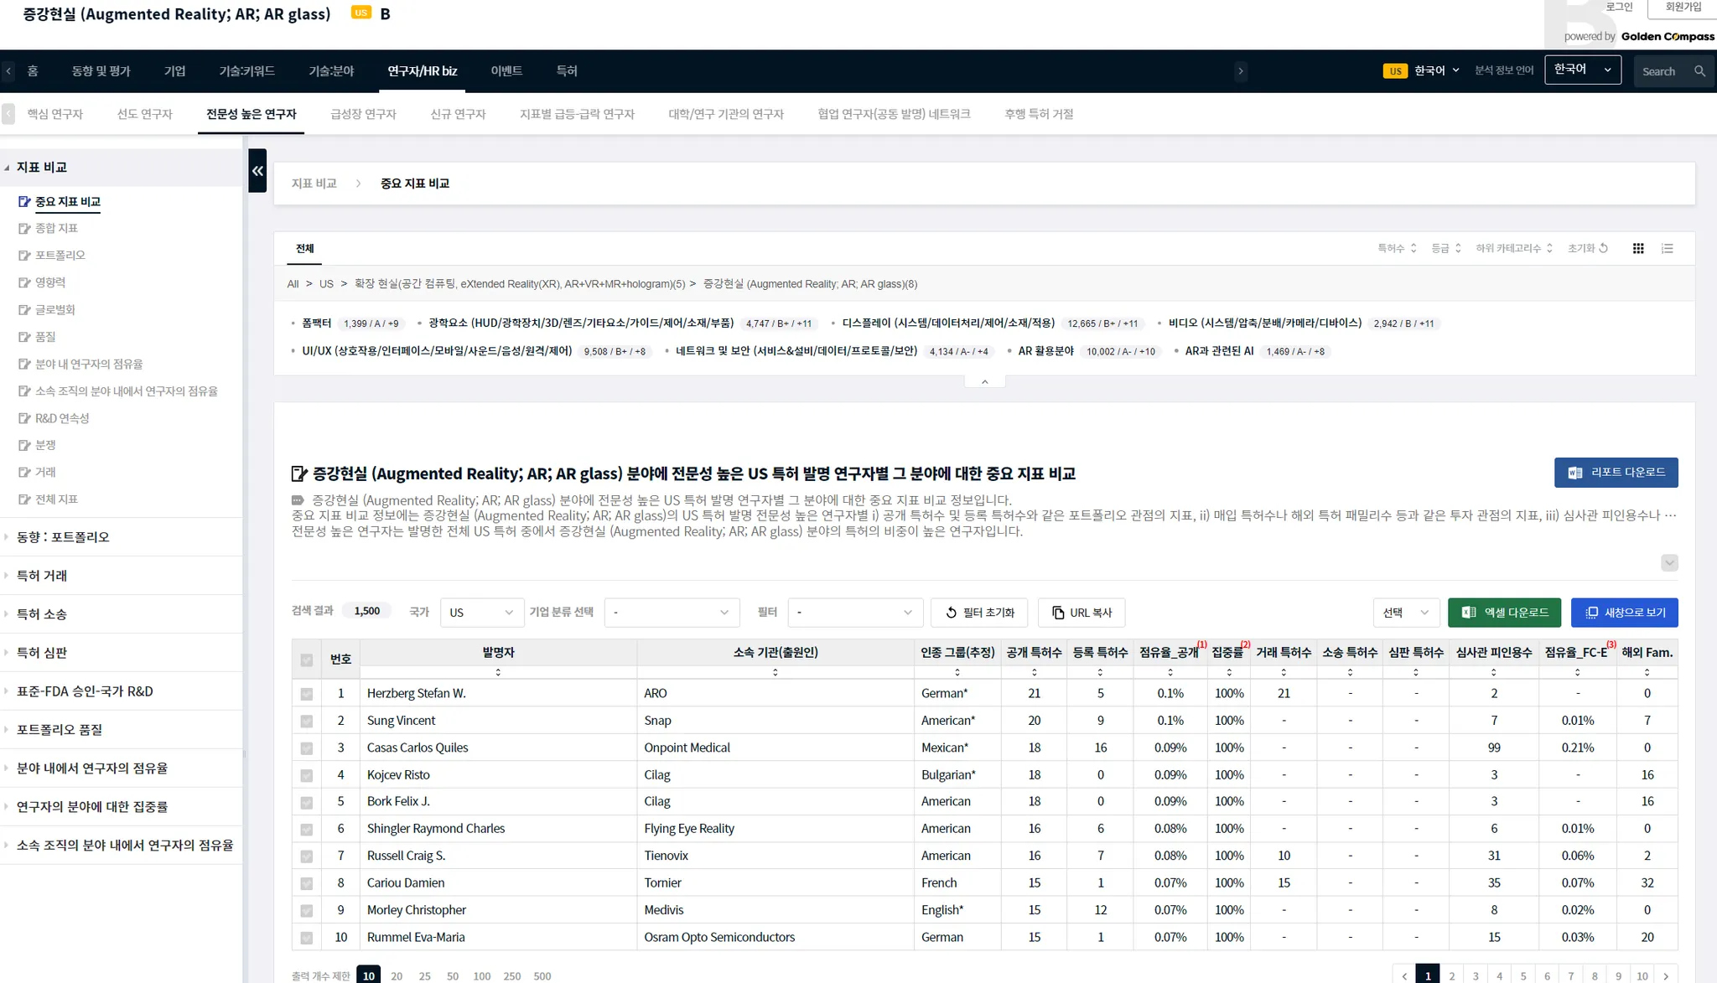Open the 기술:키워드 menu tab

(246, 71)
